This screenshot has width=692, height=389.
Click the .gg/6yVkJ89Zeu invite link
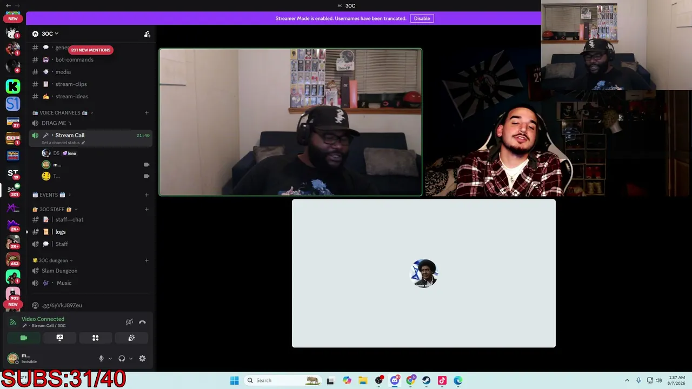coord(62,305)
